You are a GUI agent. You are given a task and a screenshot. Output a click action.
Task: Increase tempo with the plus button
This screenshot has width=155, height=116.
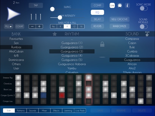pos(39,26)
